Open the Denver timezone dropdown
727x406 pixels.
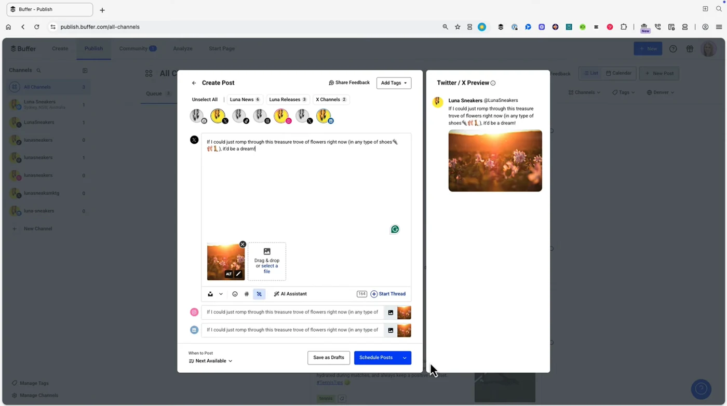[661, 92]
